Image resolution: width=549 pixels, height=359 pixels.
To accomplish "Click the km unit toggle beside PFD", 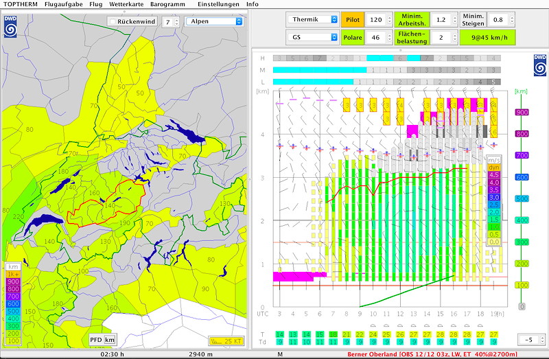I will tap(110, 340).
